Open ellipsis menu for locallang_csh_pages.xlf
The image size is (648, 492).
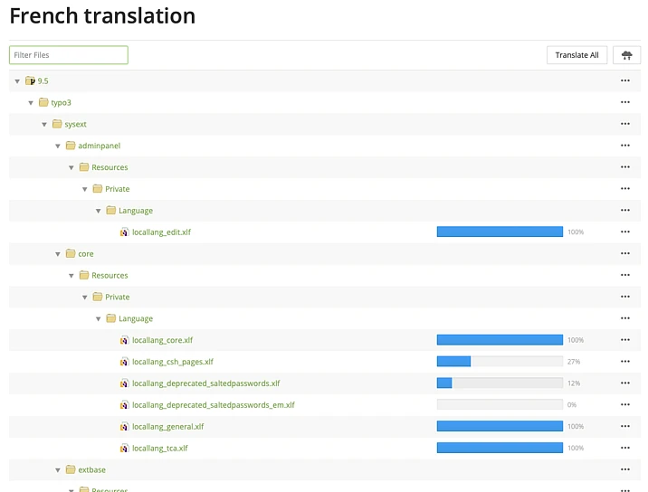click(624, 362)
